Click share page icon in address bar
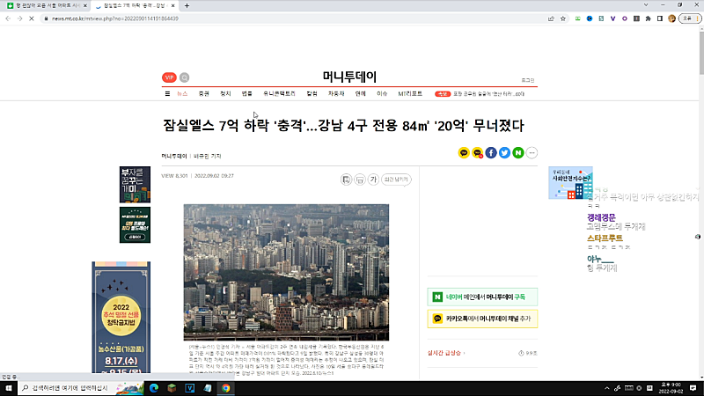The image size is (704, 396). pos(551,18)
